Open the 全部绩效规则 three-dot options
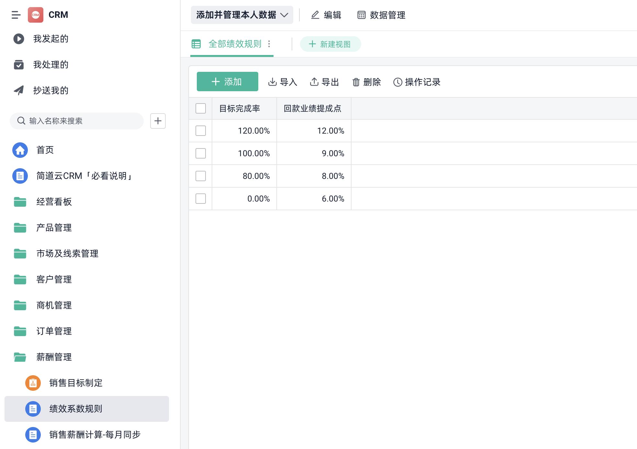Viewport: 637px width, 449px height. (x=269, y=44)
